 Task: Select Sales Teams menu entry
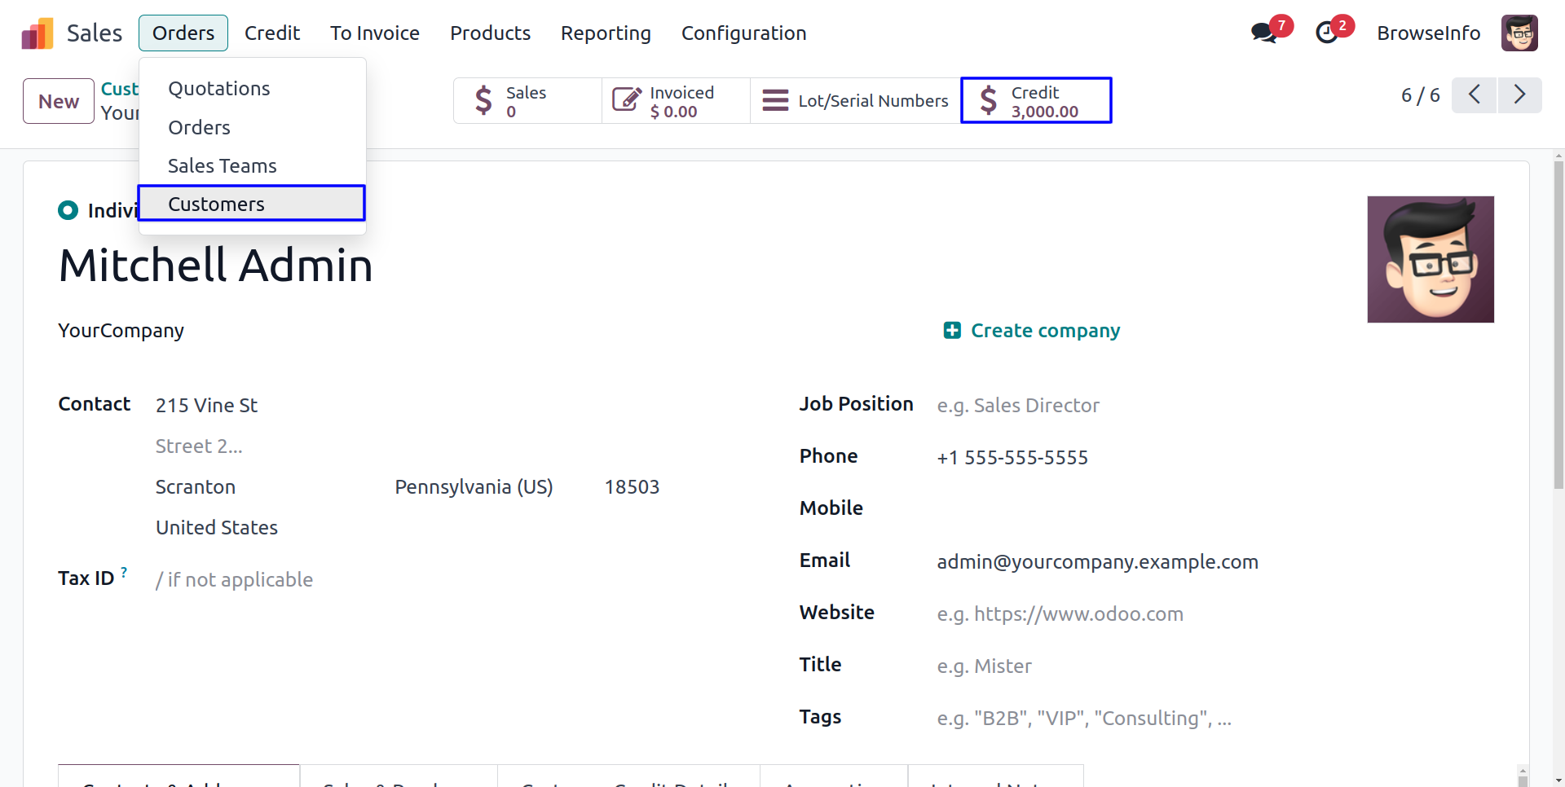click(222, 166)
